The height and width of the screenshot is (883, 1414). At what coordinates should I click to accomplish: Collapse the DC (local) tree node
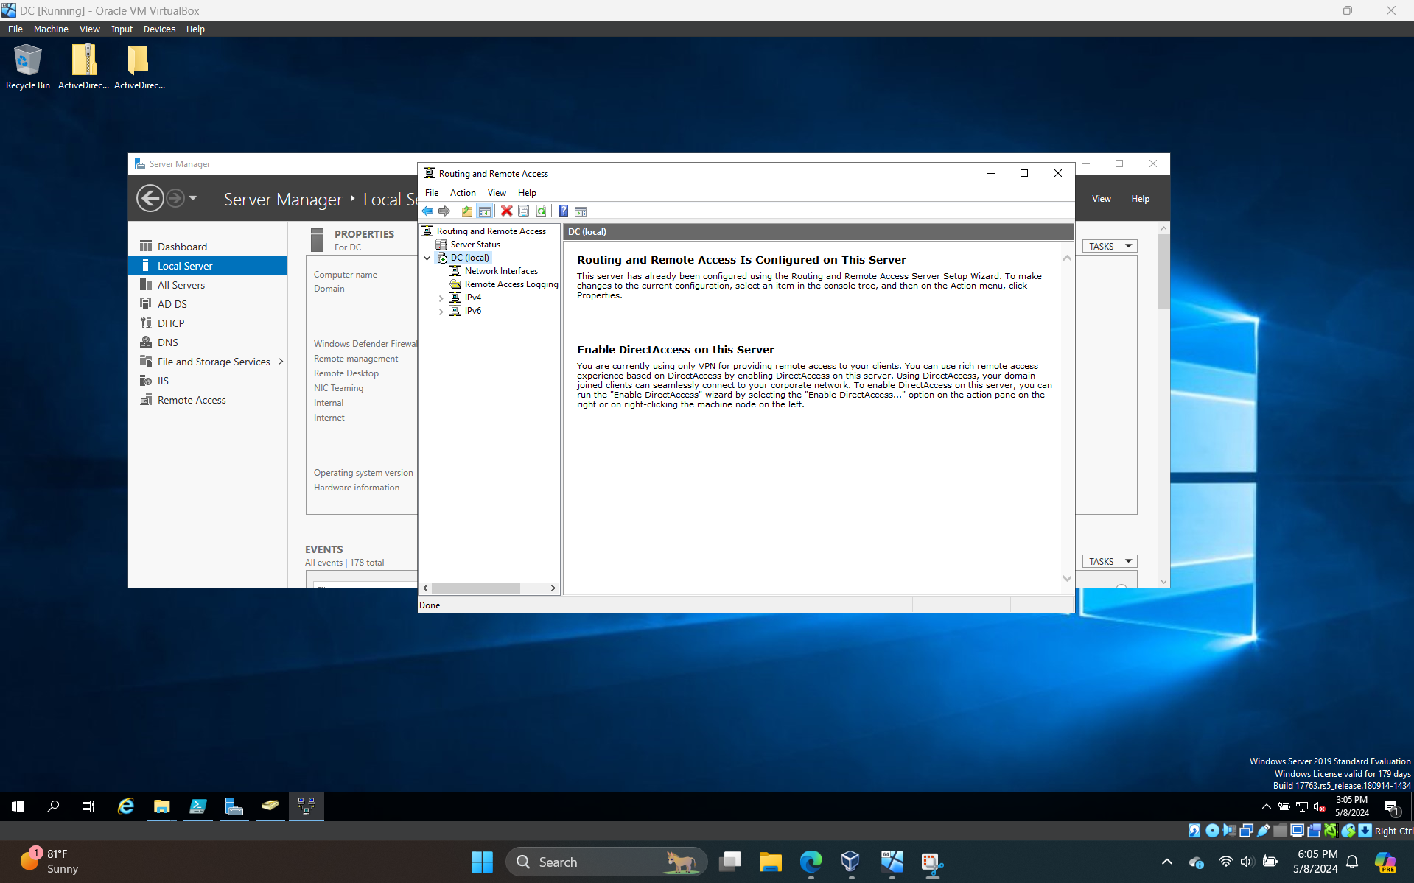pyautogui.click(x=427, y=258)
